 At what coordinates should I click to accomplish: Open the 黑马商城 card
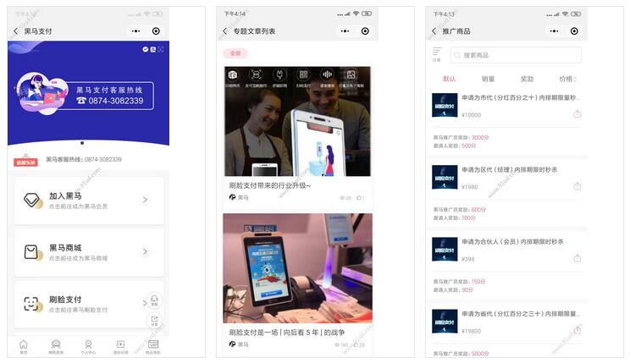click(x=89, y=252)
